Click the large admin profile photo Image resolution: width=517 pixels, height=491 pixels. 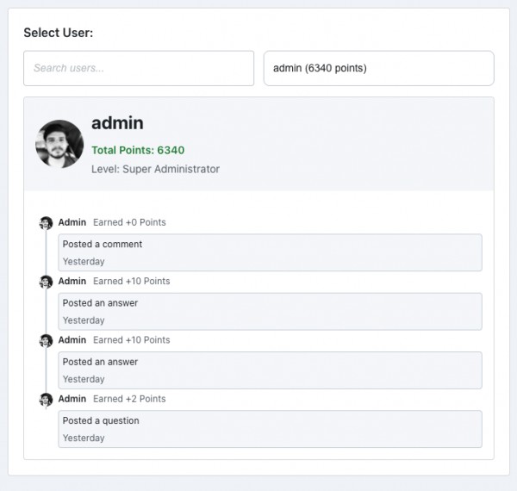[x=59, y=144]
